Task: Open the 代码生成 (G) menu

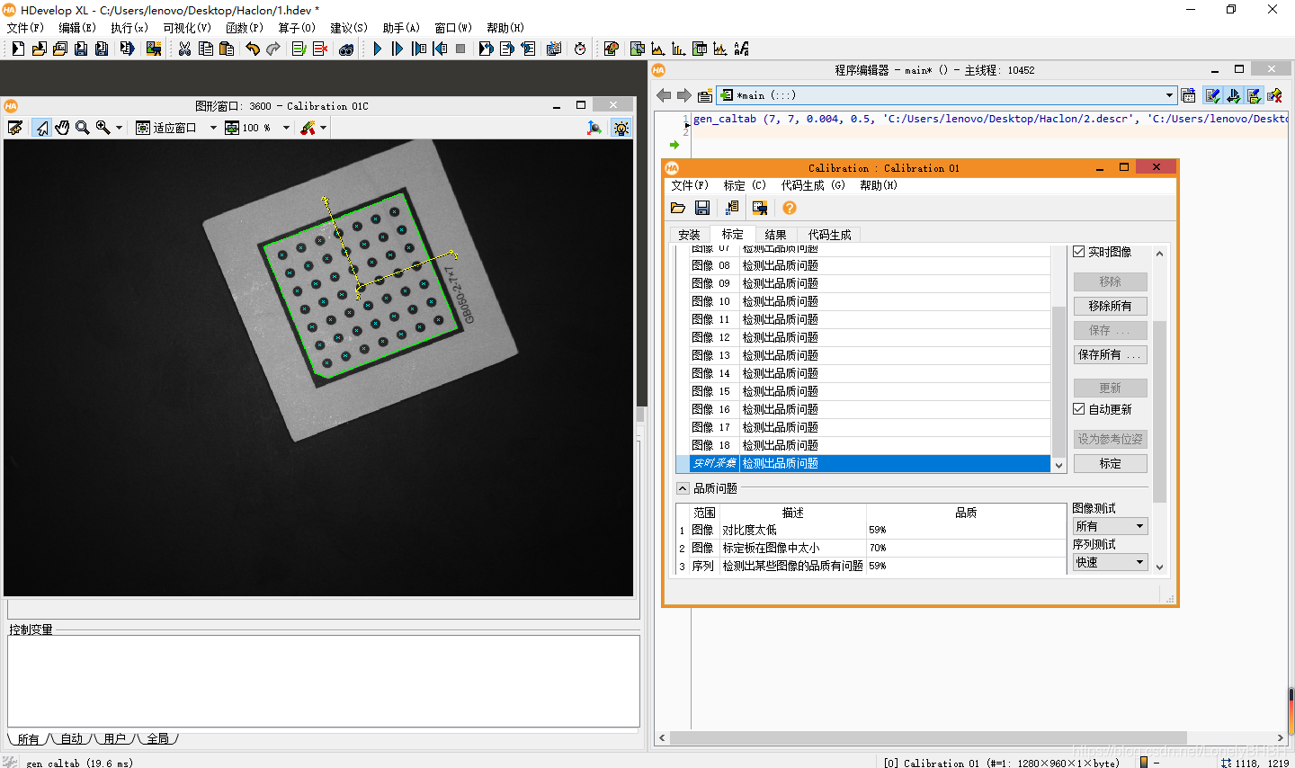Action: click(x=813, y=185)
